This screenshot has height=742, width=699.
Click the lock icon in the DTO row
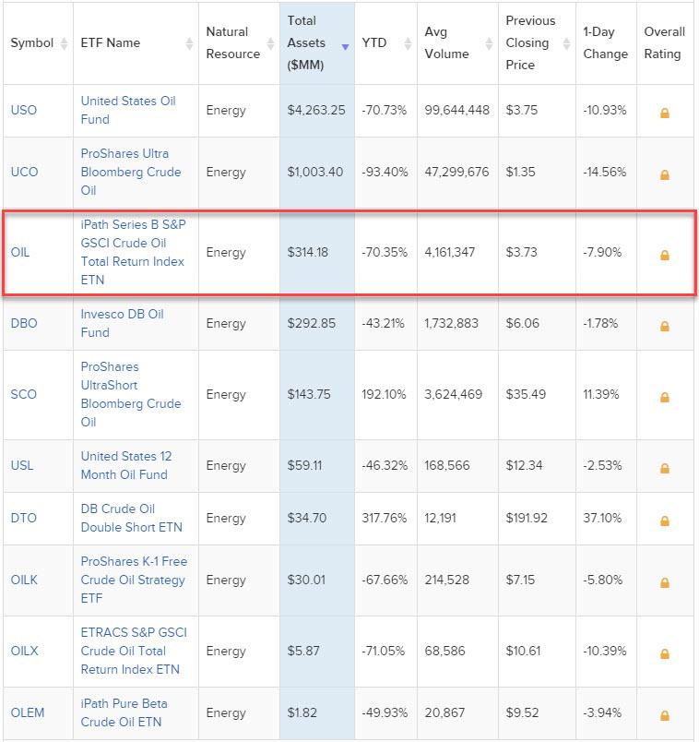coord(664,521)
